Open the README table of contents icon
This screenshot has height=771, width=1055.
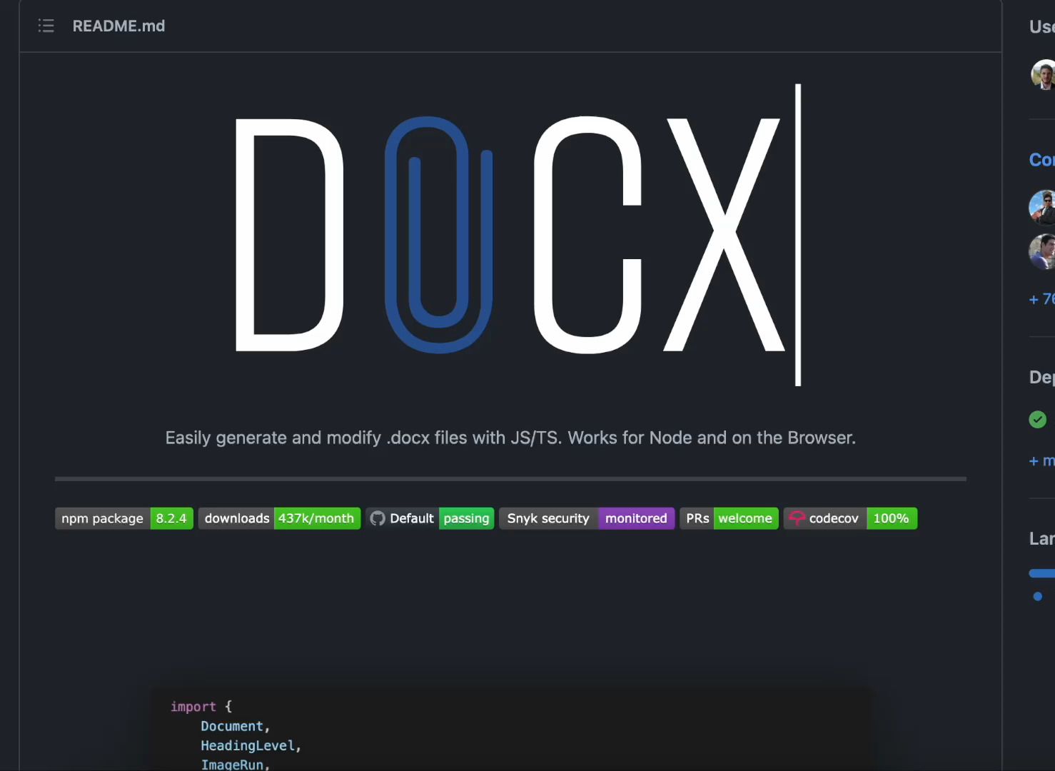[46, 26]
